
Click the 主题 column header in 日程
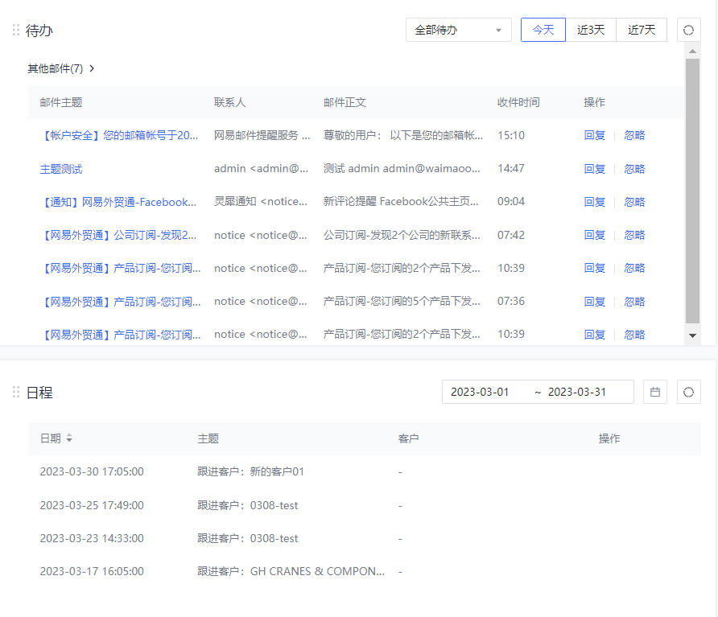[208, 438]
